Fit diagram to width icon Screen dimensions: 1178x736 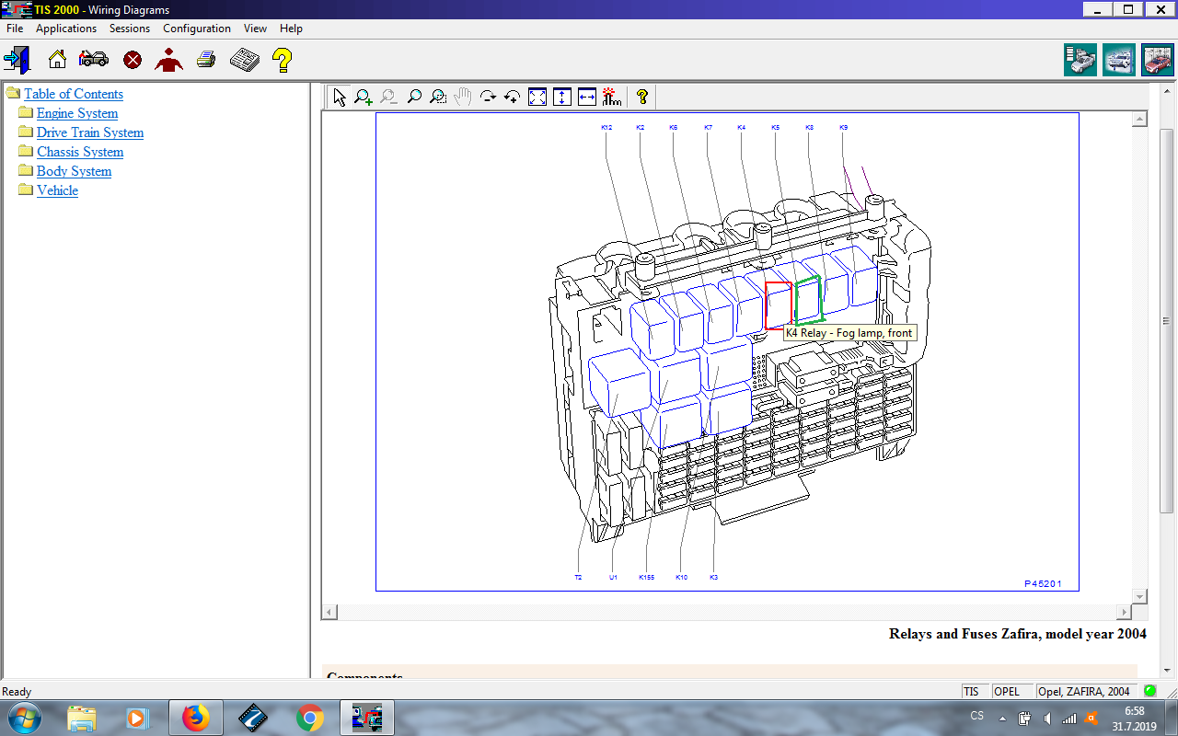click(x=587, y=97)
